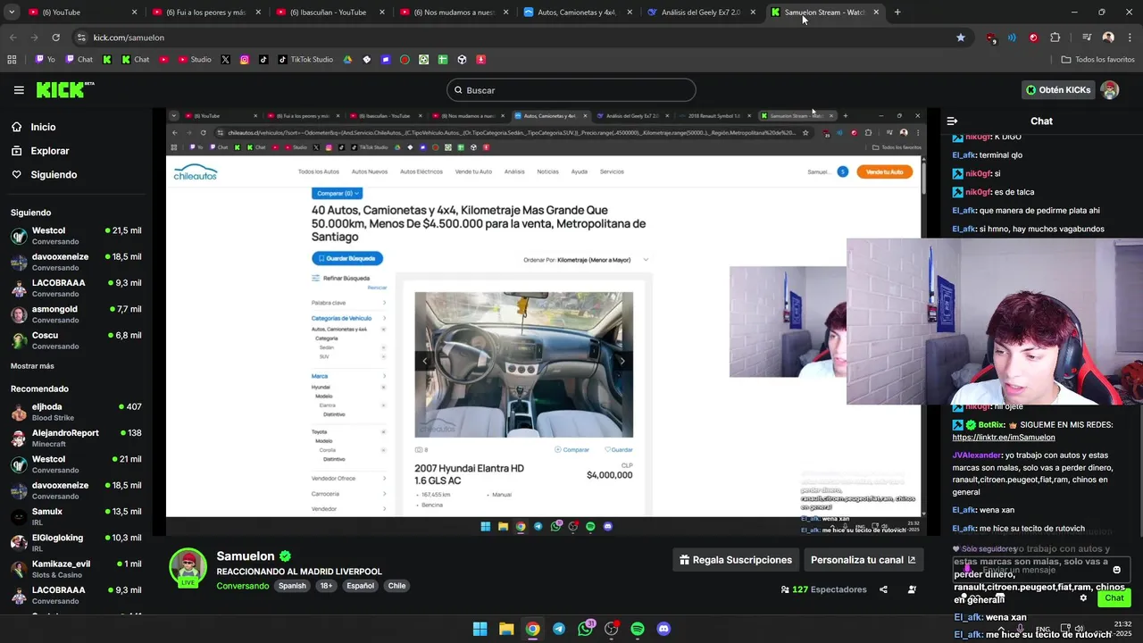This screenshot has width=1143, height=643.
Task: Open the Instagram bookmark icon
Action: click(x=245, y=60)
